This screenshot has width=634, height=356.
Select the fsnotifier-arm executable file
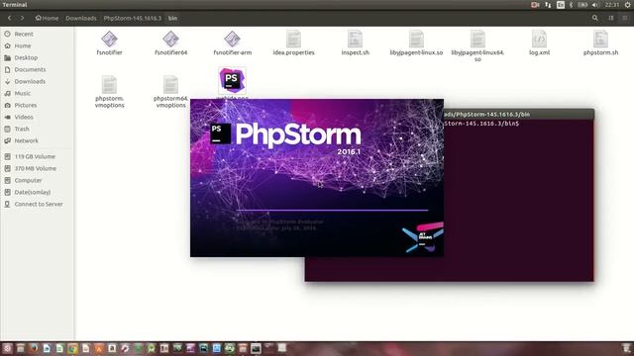(x=232, y=43)
